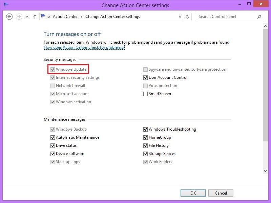Click the double chevron in address bar
The height and width of the screenshot is (203, 271).
tap(49, 17)
